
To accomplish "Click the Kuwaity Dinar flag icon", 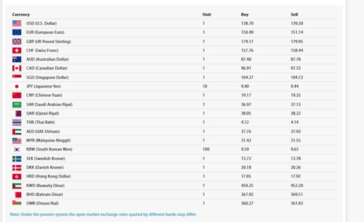I will pos(17,185).
